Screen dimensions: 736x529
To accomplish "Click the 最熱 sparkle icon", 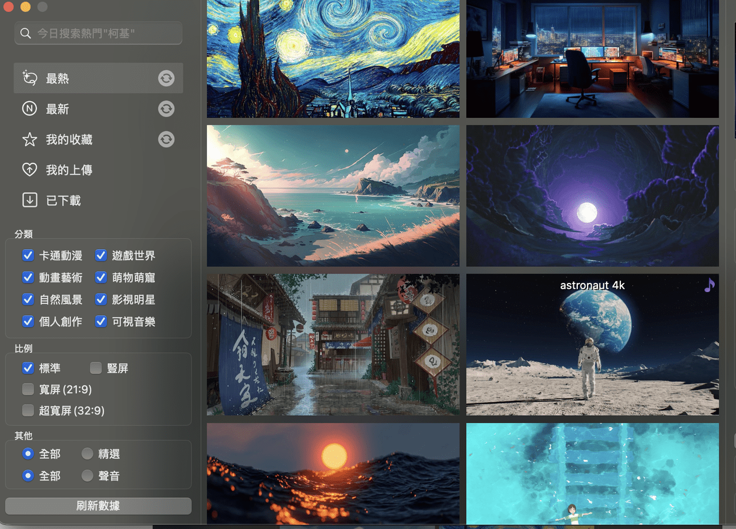I will pos(29,78).
